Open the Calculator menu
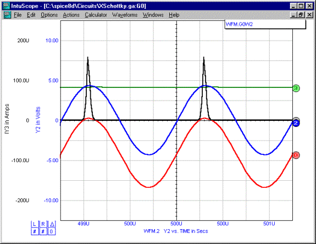 tap(96, 15)
